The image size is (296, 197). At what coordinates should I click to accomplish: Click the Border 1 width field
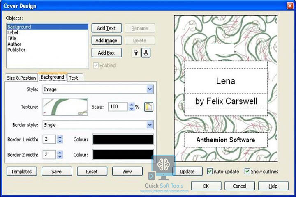pyautogui.click(x=49, y=139)
